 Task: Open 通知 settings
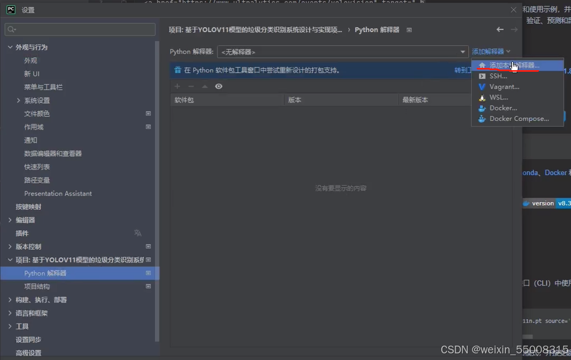coord(30,140)
